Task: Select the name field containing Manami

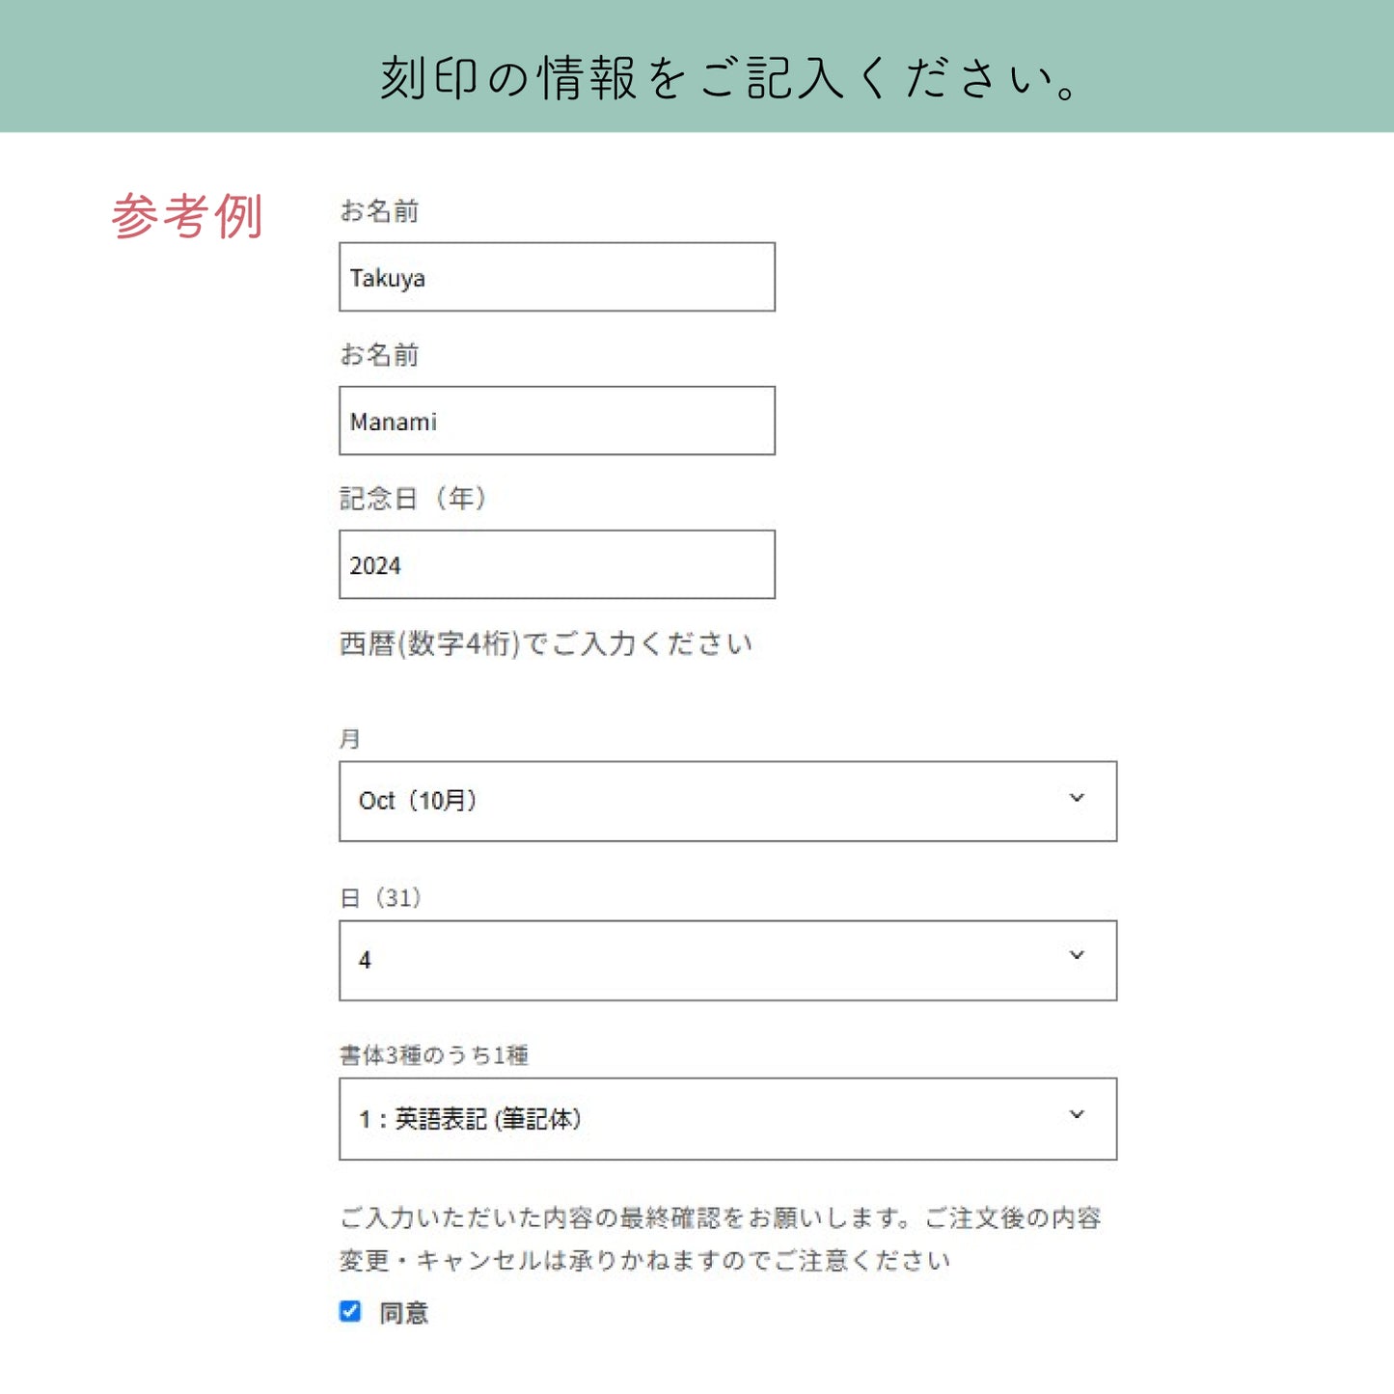Action: [557, 421]
